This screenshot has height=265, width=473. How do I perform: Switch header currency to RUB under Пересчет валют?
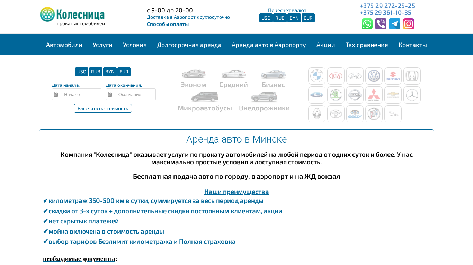tap(280, 18)
